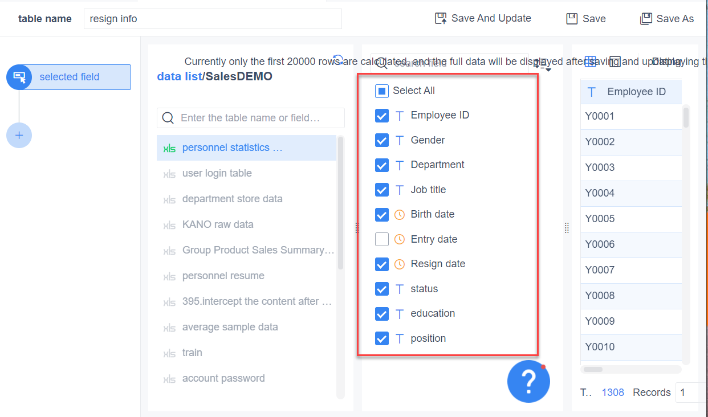Open the KANO raw data table
Image resolution: width=708 pixels, height=417 pixels.
tap(218, 224)
